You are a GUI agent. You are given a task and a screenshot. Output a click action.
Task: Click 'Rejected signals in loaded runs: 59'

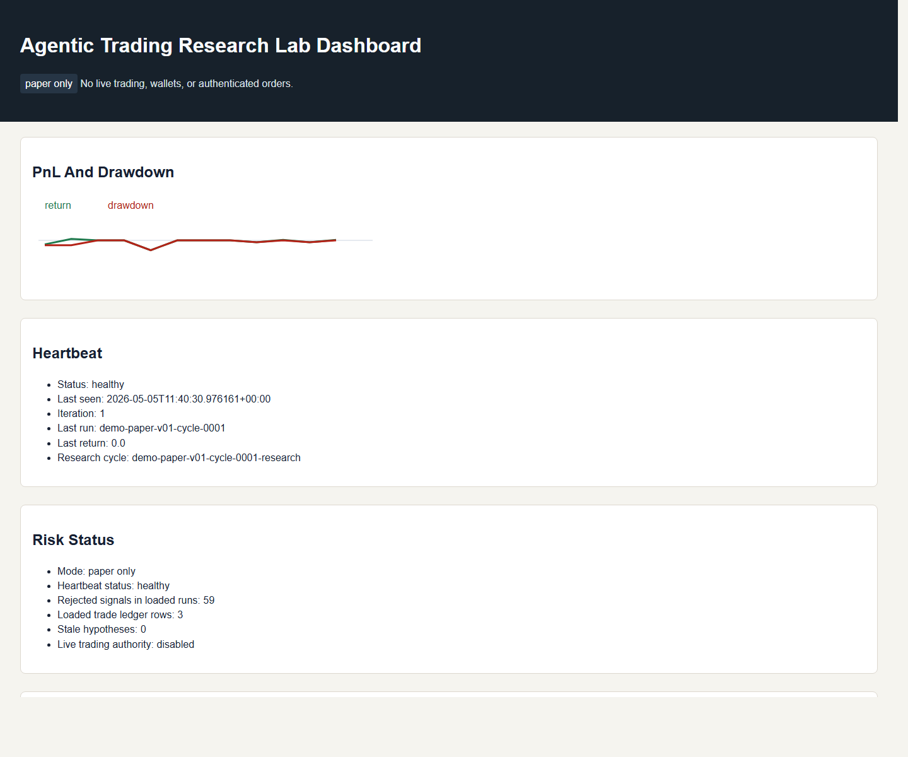[136, 600]
